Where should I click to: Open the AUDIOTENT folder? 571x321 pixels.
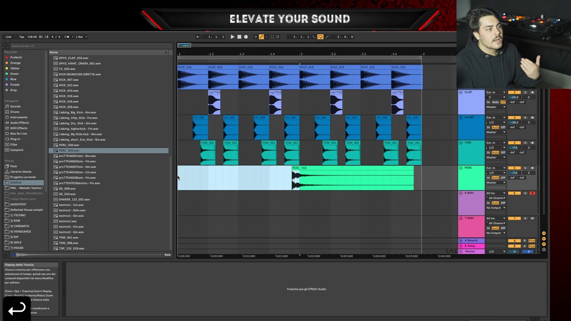[x=18, y=204]
